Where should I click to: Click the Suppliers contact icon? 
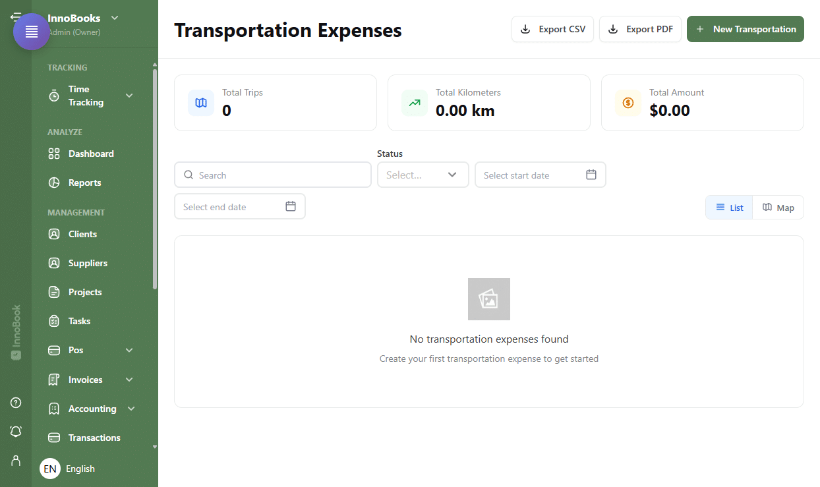[x=54, y=263]
